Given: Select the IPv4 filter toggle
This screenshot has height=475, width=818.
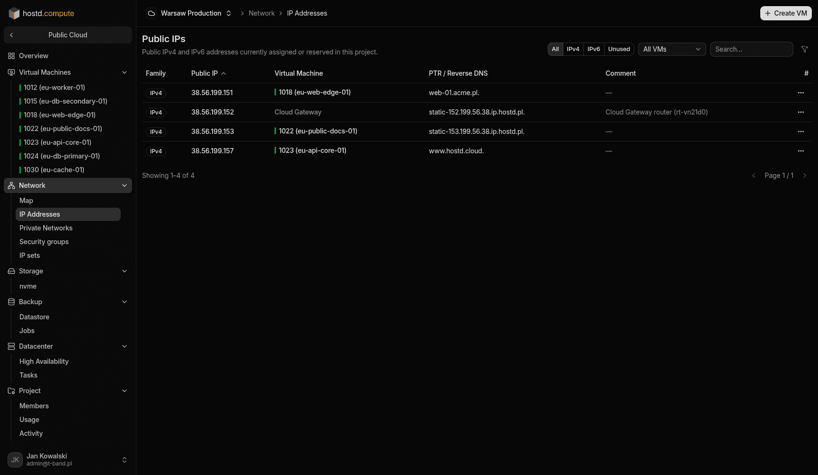Looking at the screenshot, I should 573,49.
